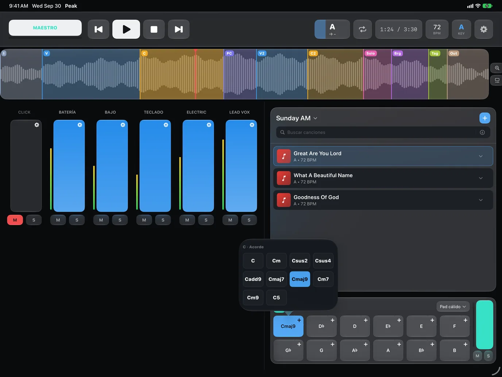Open the ELECTRIC channel settings gear

click(209, 125)
